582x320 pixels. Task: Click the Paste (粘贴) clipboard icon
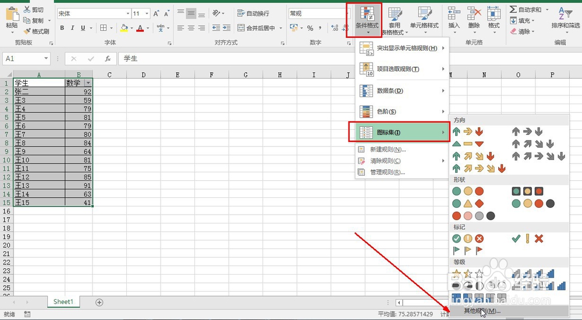click(12, 15)
